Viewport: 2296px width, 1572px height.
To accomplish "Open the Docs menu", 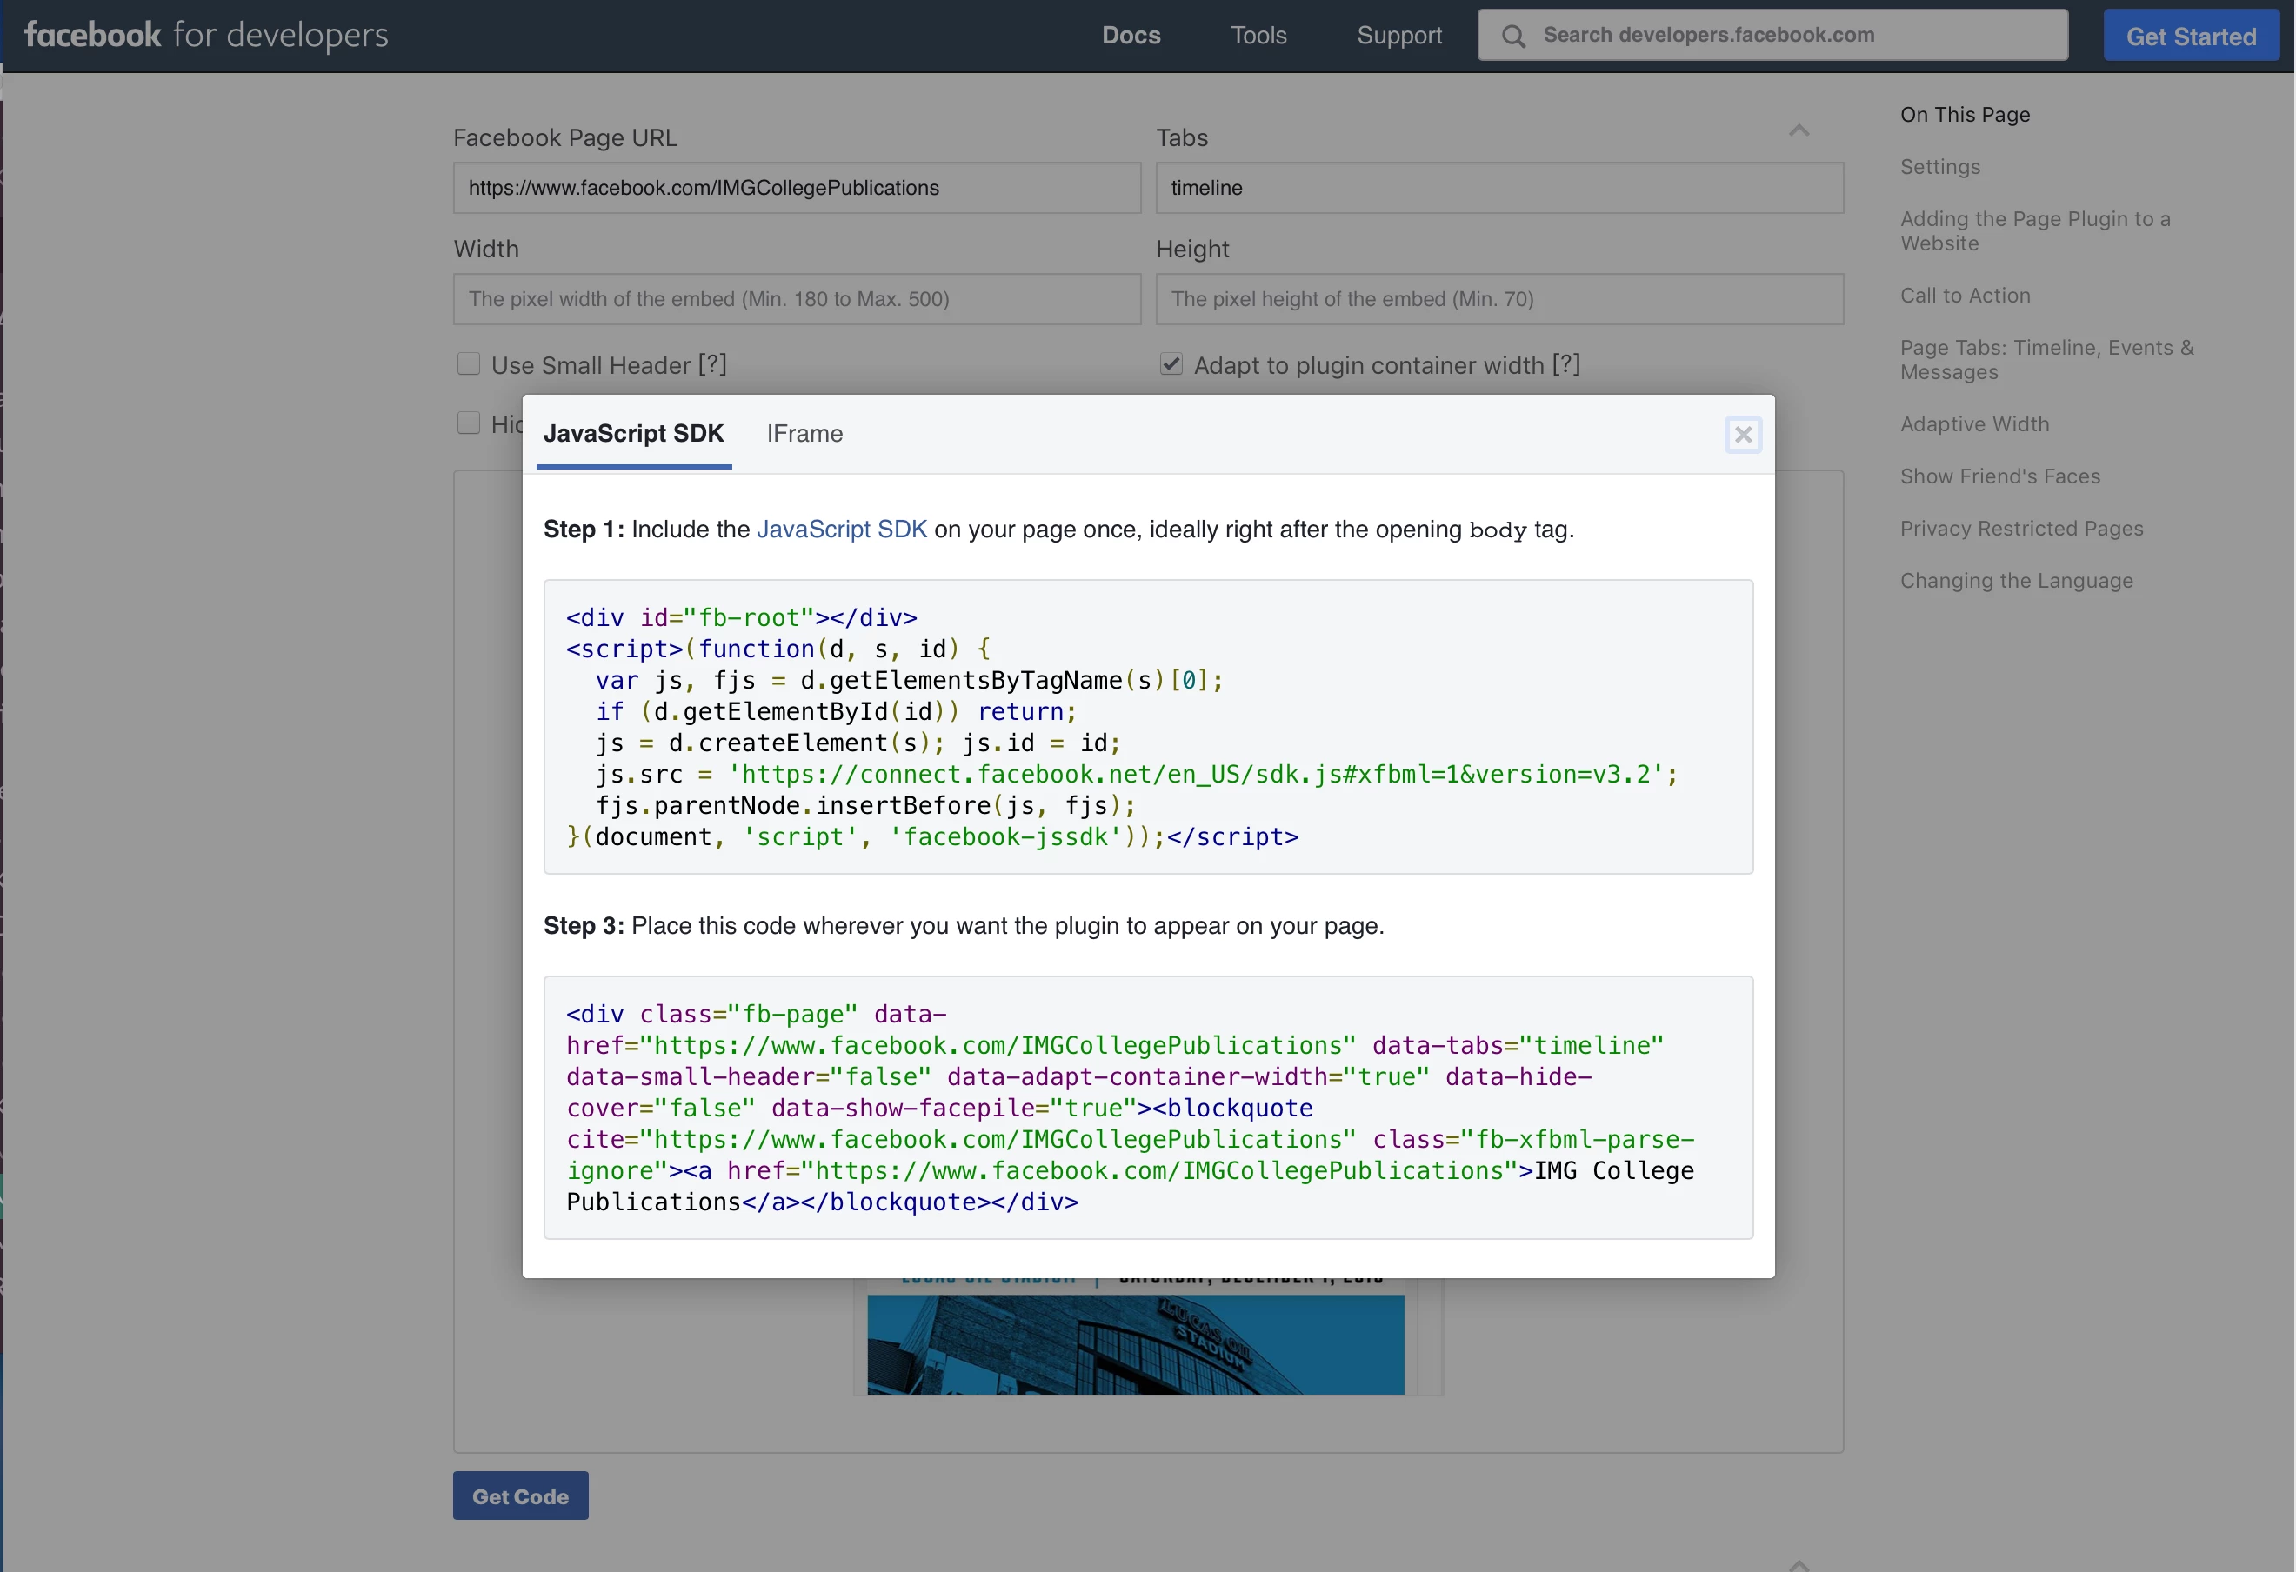I will 1131,36.
